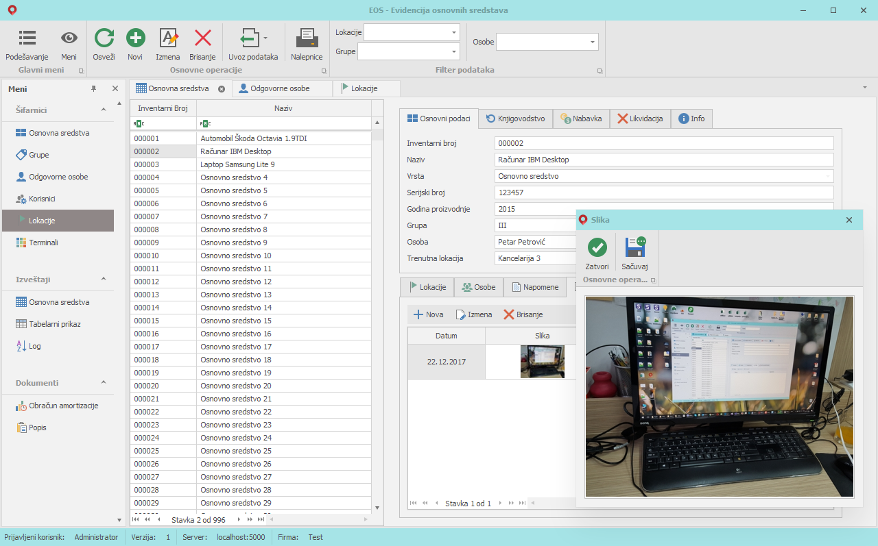Screen dimensions: 878x546
Task: Open the Grupe sidebar item
Action: pos(58,155)
